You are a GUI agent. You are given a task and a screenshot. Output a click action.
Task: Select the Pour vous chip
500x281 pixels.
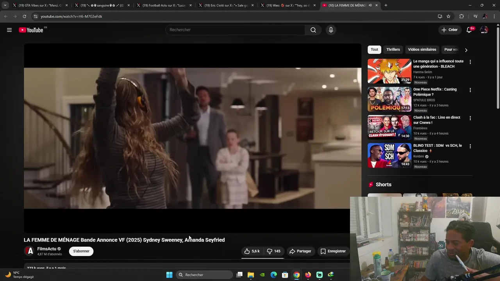point(451,50)
